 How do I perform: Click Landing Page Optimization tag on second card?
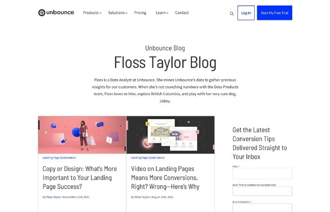pos(148,157)
